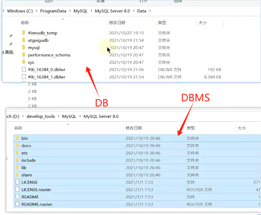261x215 pixels.
Task: Select the sys folder name
Action: (x=31, y=62)
